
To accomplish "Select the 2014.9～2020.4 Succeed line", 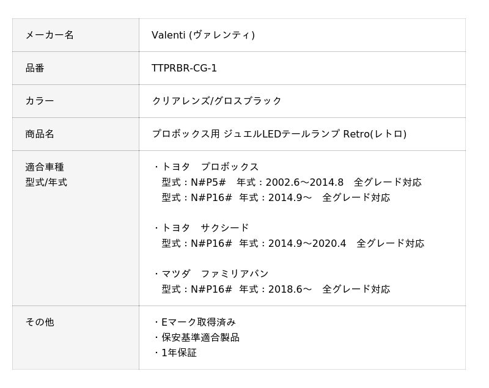I will [x=293, y=243].
